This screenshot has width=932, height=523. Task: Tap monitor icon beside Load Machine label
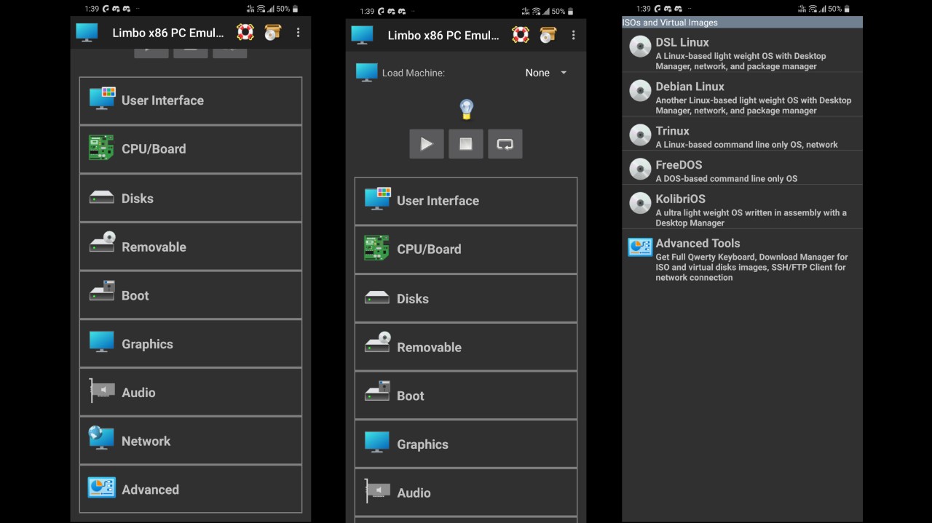366,72
